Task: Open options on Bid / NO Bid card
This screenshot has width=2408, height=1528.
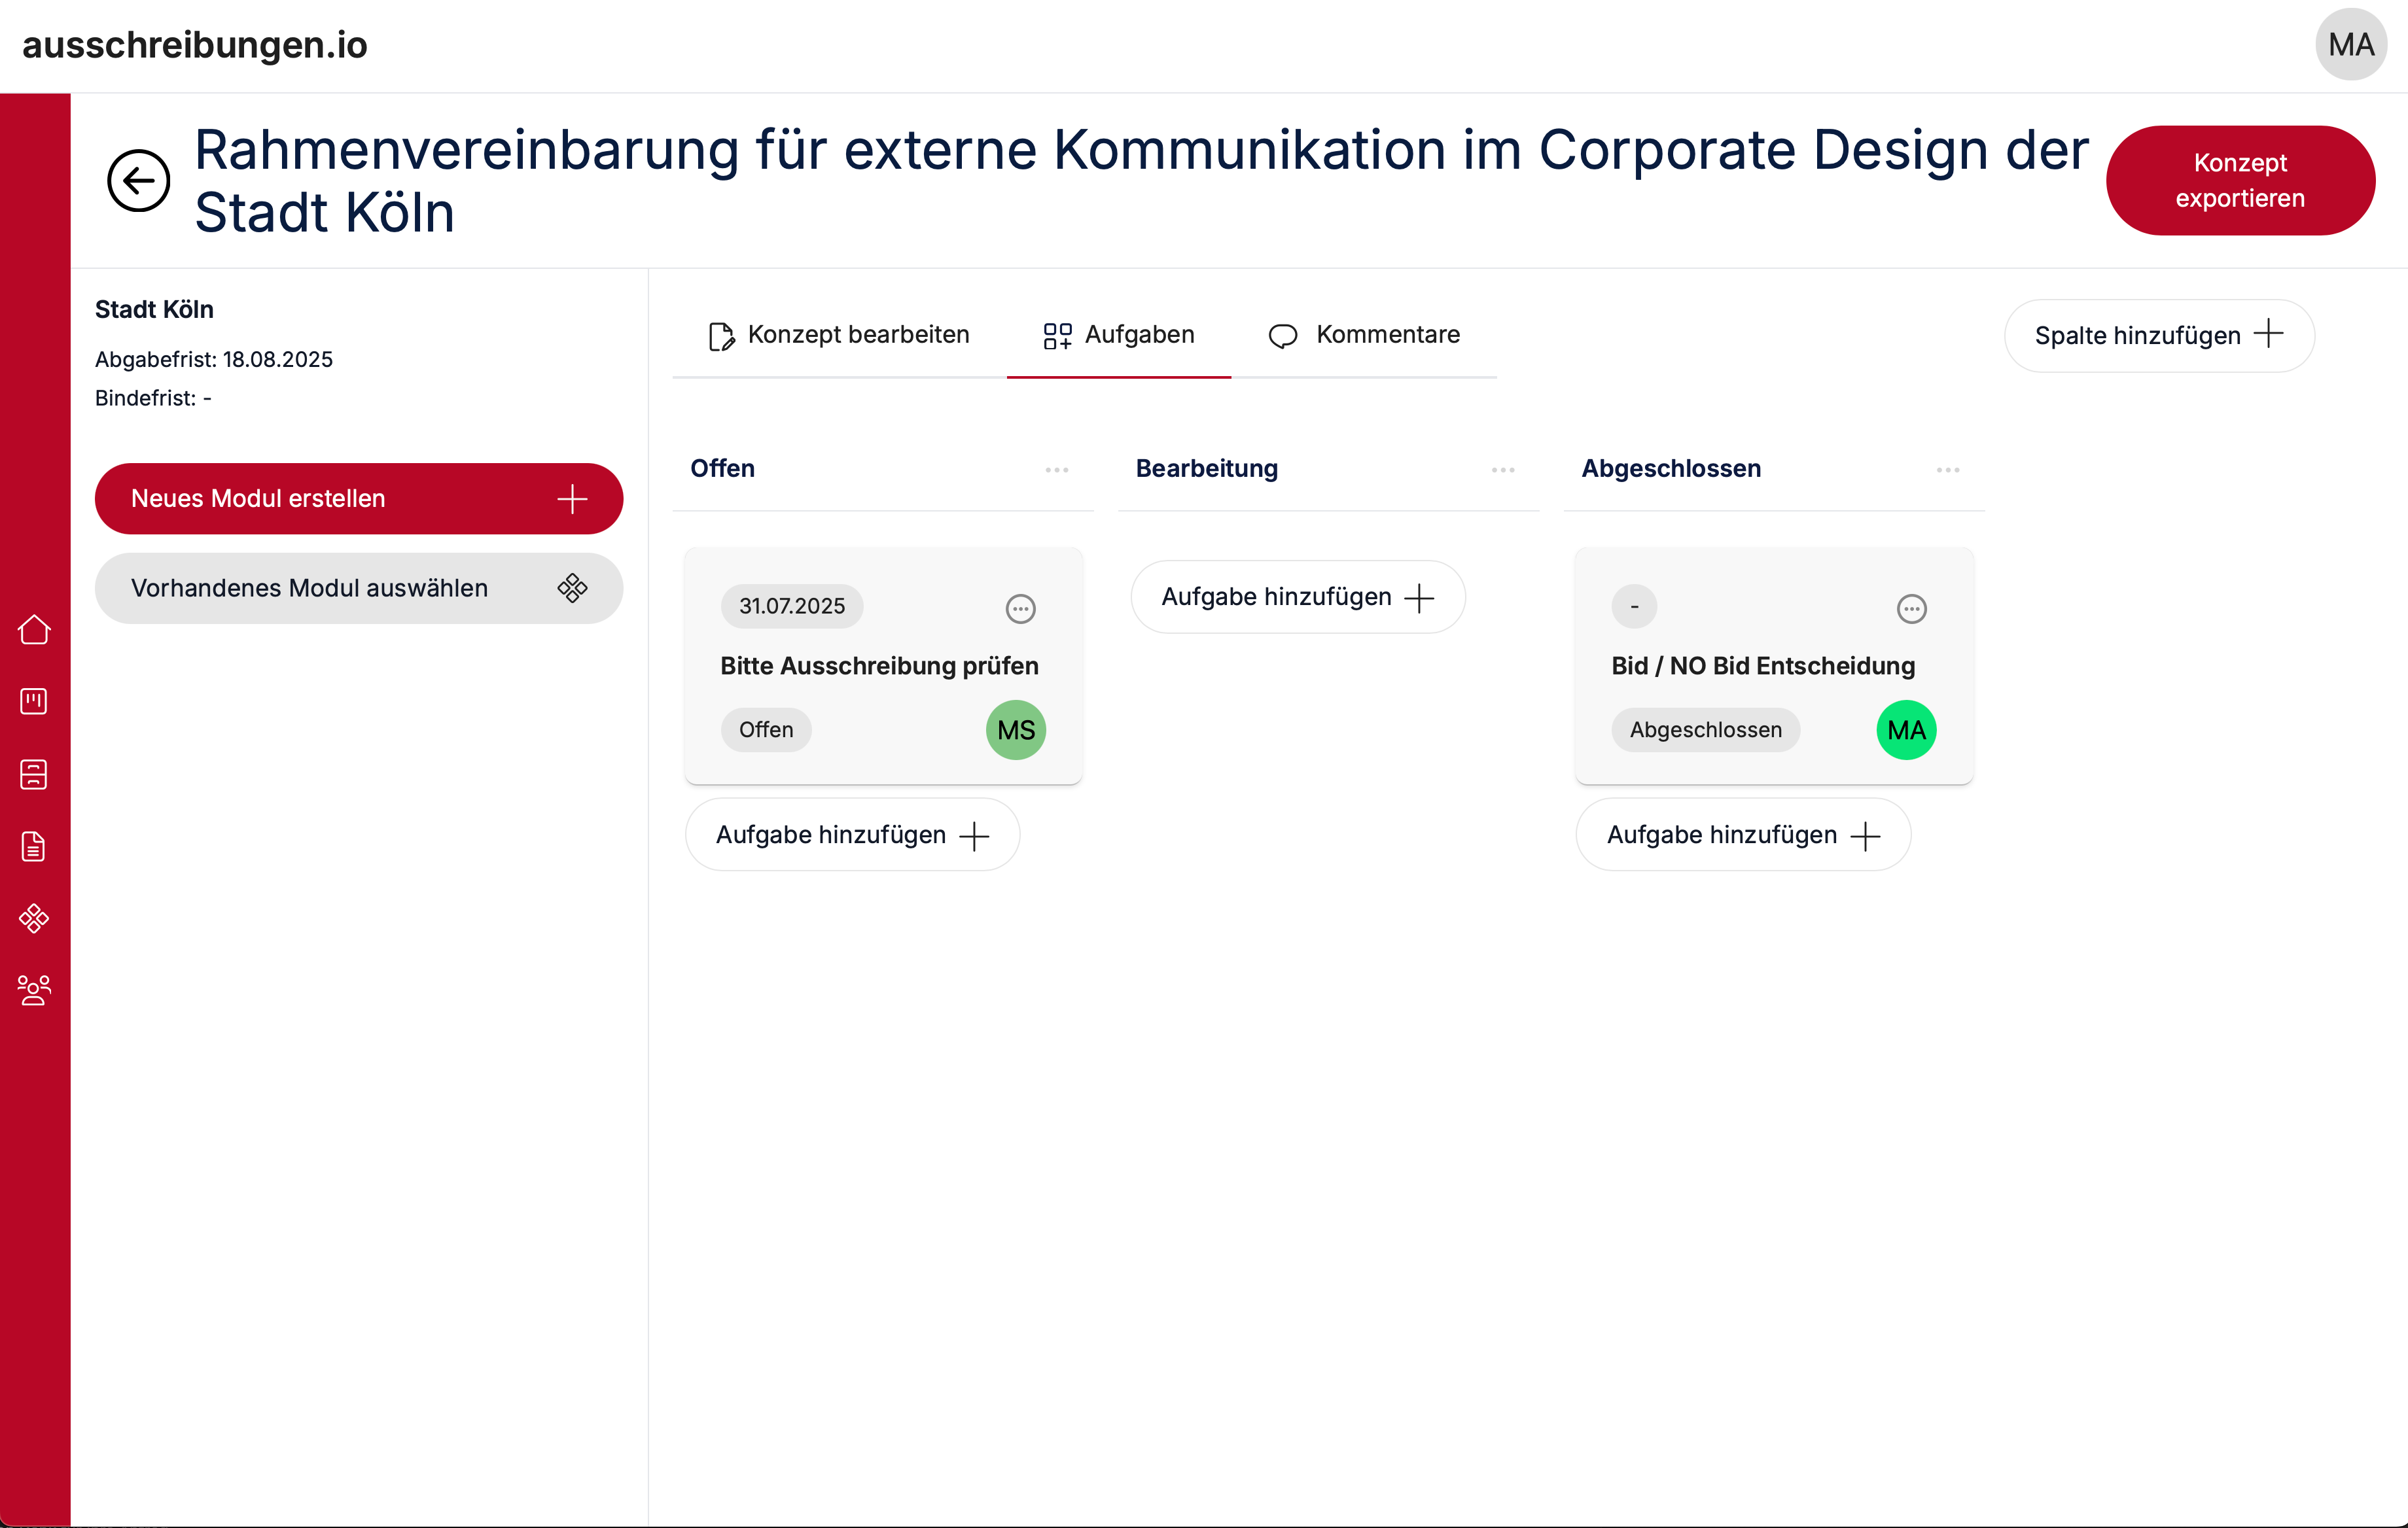Action: coord(1911,608)
